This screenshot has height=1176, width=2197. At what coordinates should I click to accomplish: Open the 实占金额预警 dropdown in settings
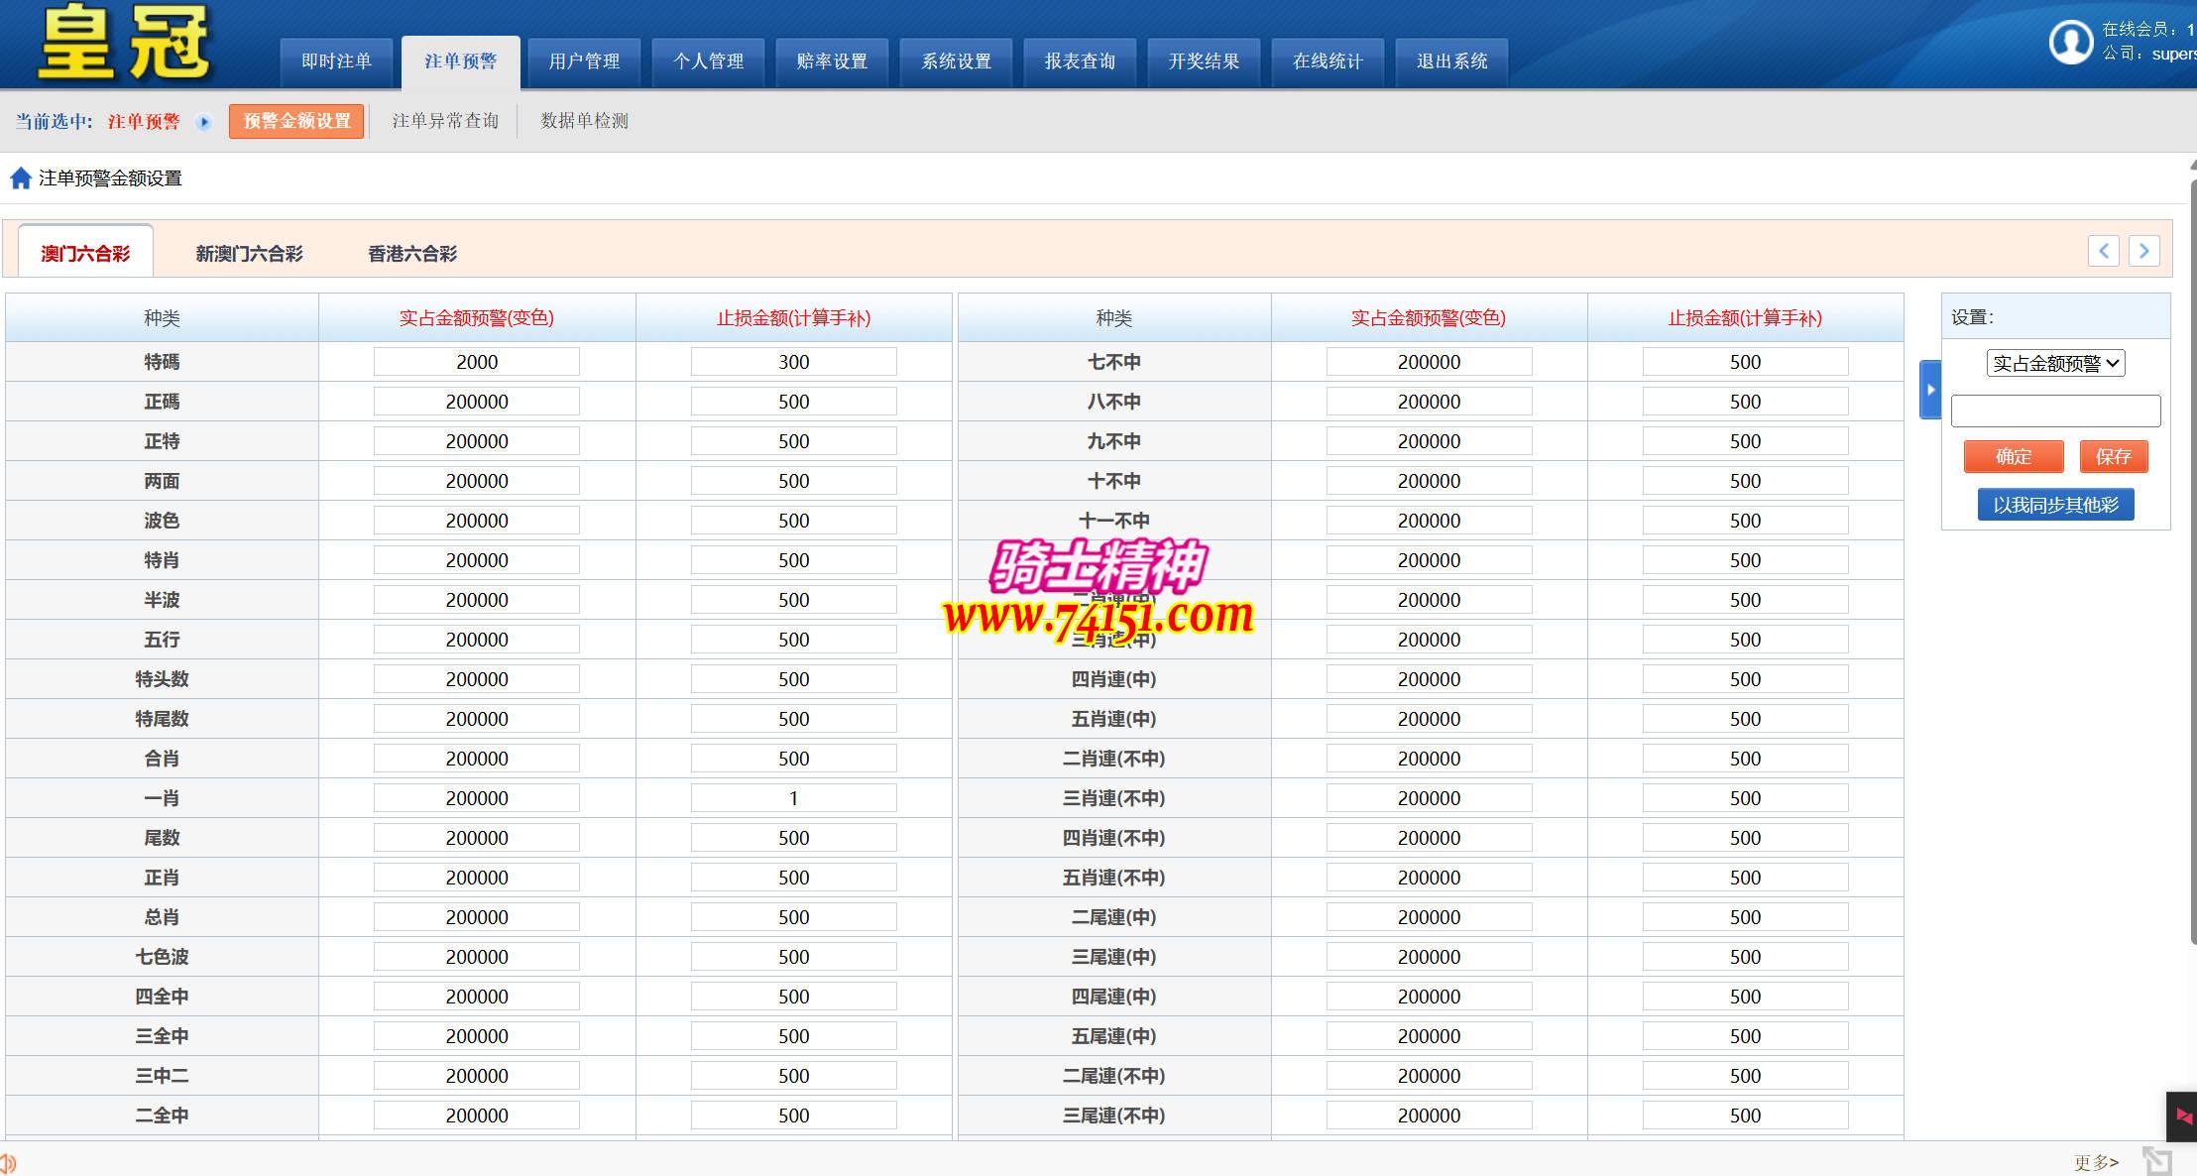click(2055, 364)
